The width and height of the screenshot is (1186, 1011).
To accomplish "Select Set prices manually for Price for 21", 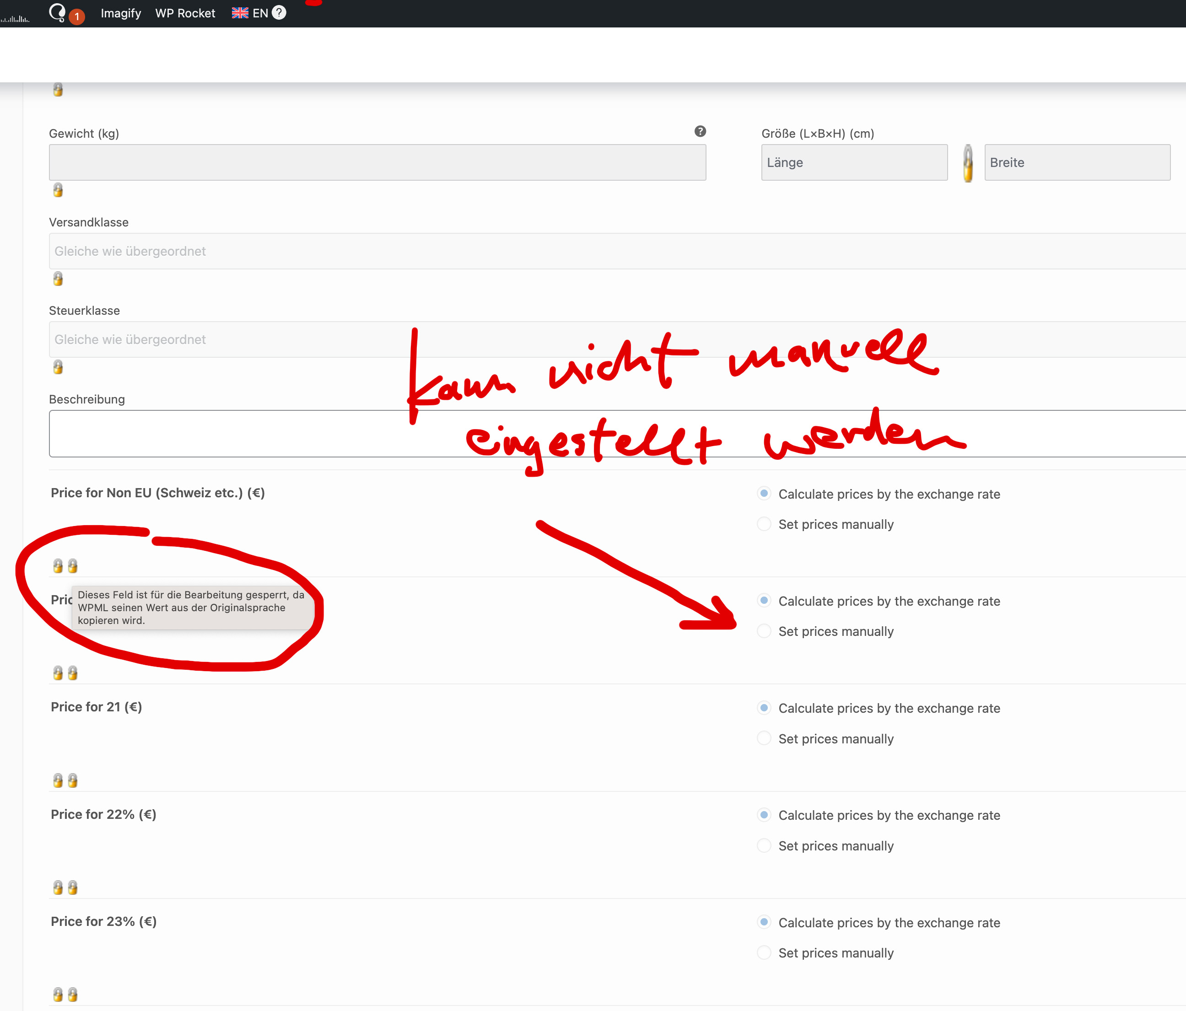I will click(764, 738).
